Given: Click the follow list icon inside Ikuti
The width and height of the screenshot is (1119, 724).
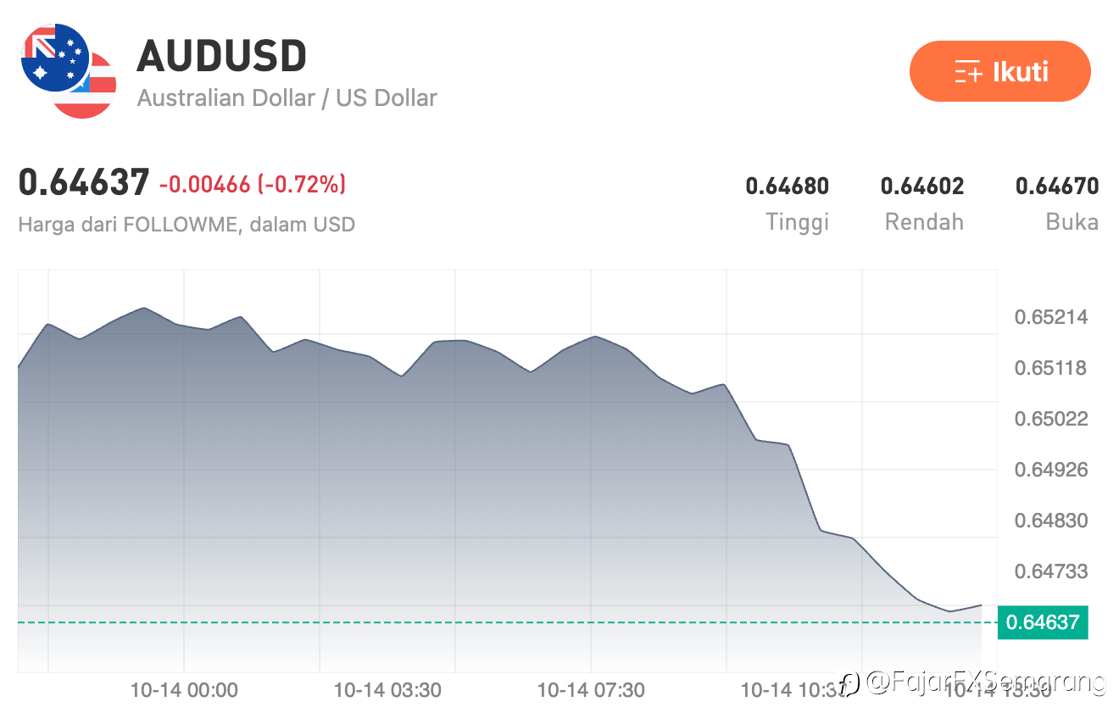Looking at the screenshot, I should pyautogui.click(x=967, y=72).
